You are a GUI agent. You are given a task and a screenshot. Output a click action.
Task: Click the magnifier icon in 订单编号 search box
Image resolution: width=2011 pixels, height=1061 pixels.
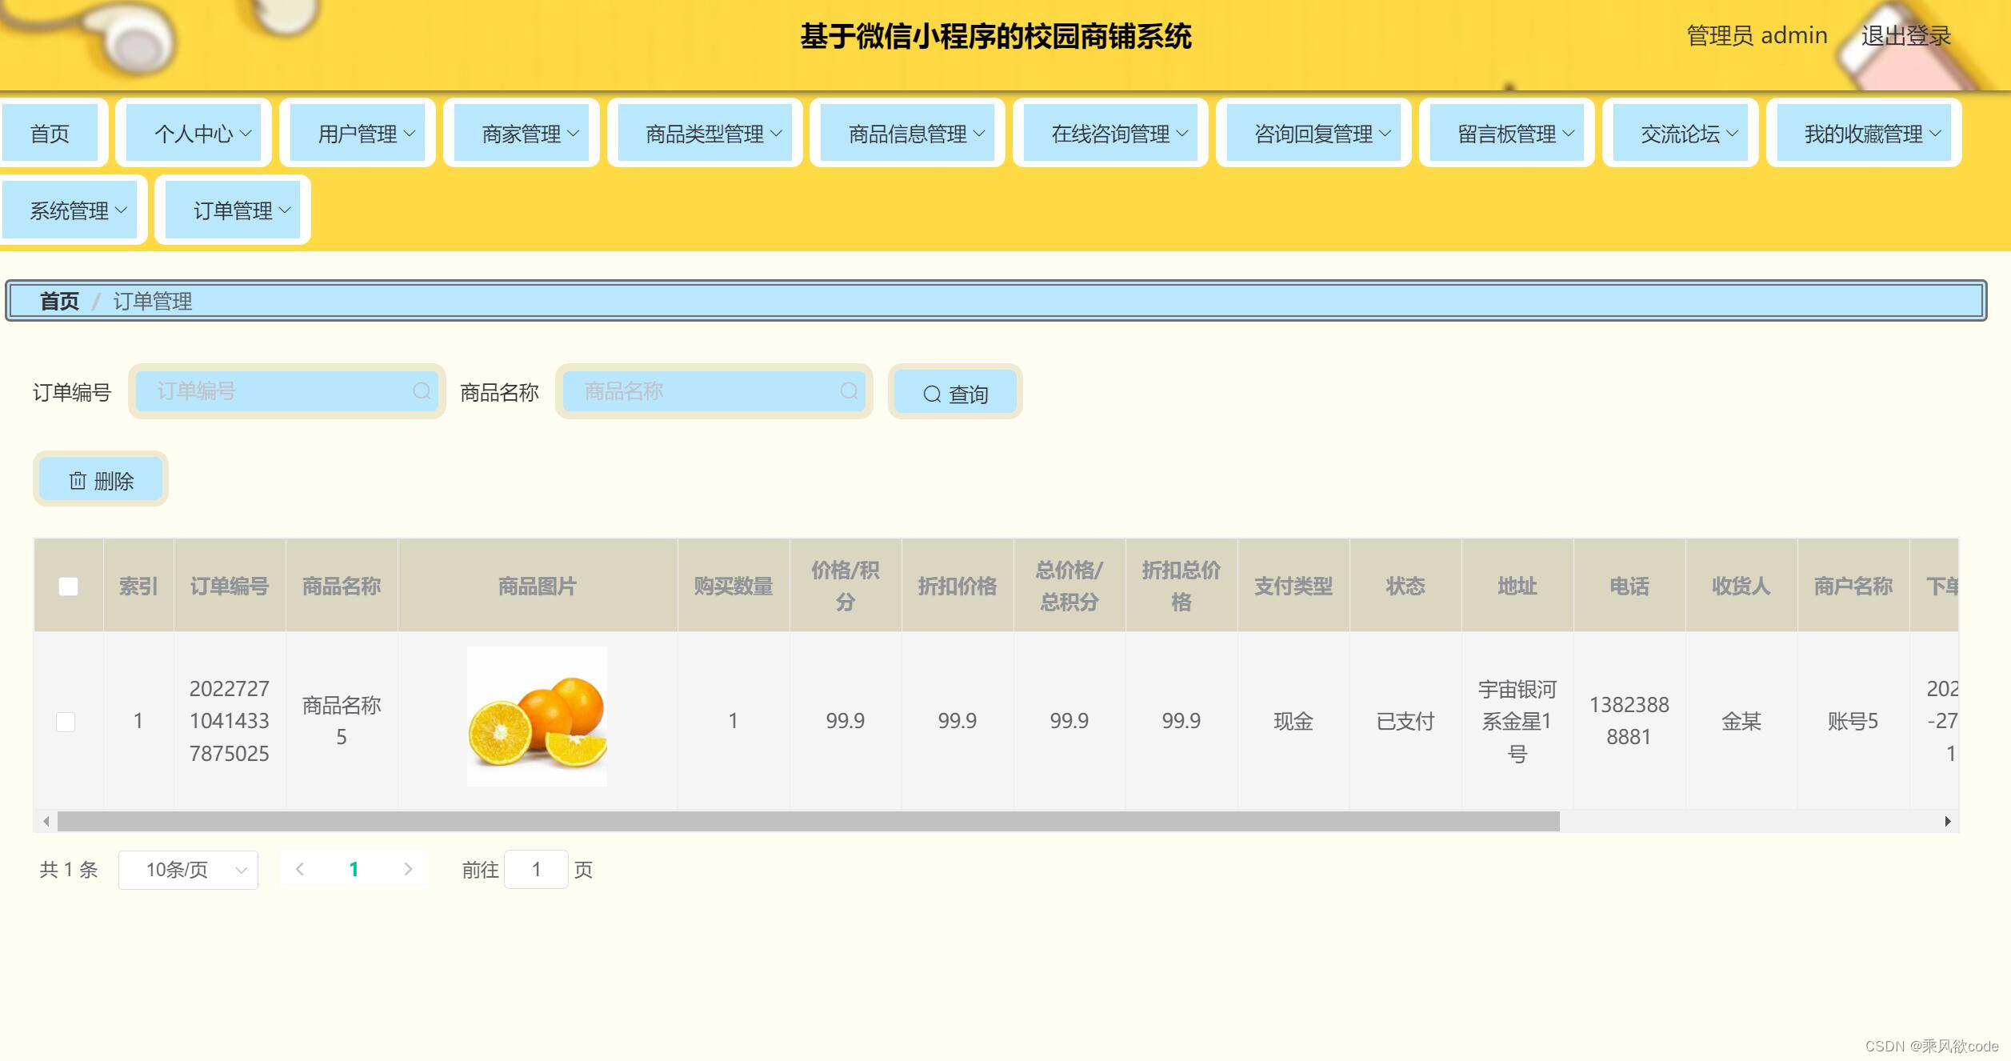tap(422, 392)
